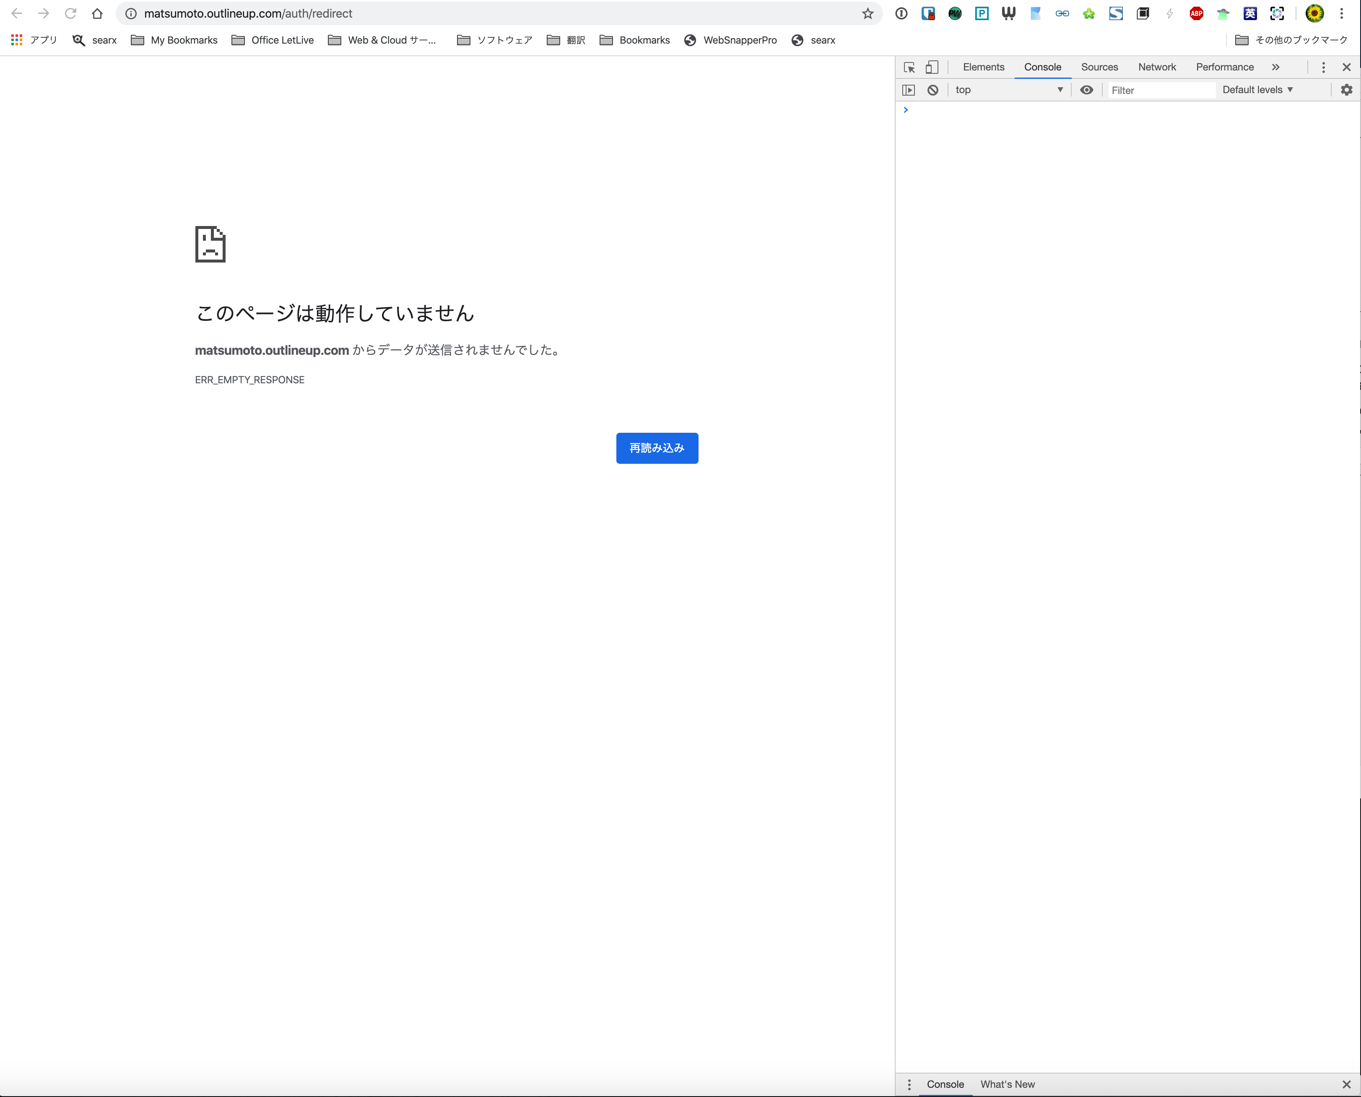Toggle device toolbar in DevTools
The image size is (1361, 1097).
pos(932,67)
